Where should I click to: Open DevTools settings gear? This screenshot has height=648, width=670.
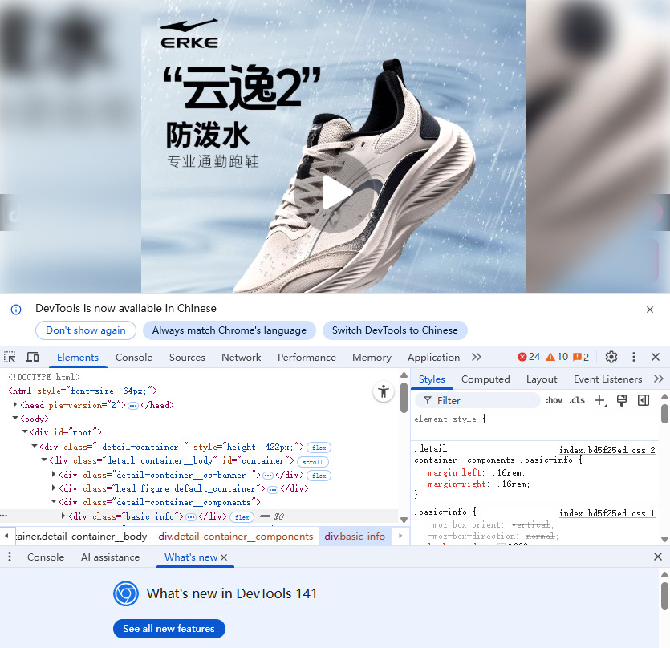[x=611, y=357]
